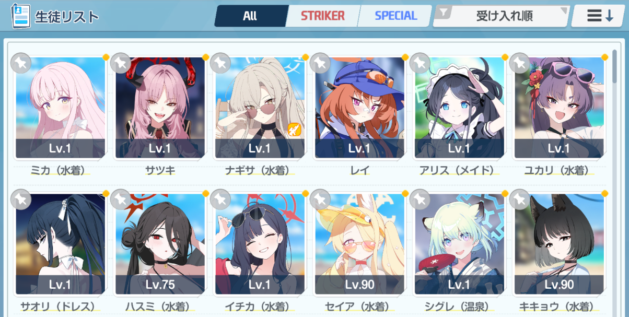
Task: Click the orange skill badge on ナギサ（水着）
Action: [294, 128]
